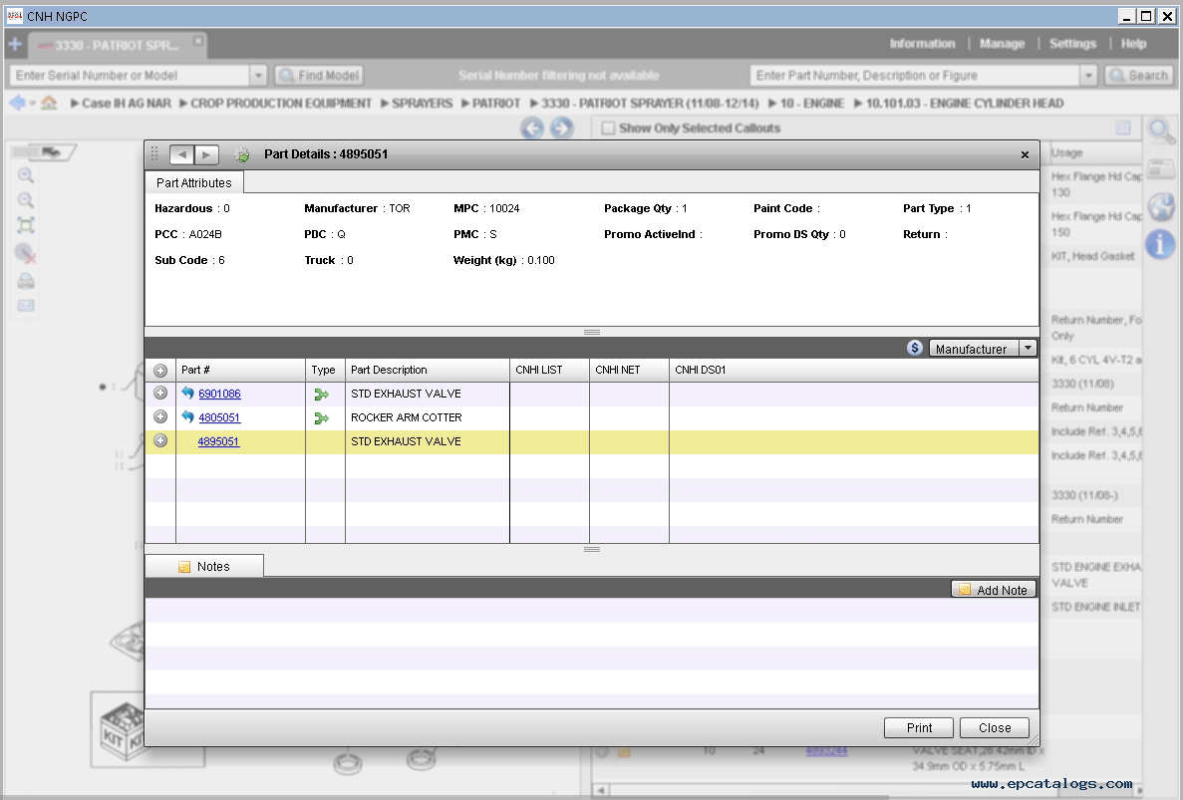Click the horizontal splitter grip above Notes

[592, 550]
